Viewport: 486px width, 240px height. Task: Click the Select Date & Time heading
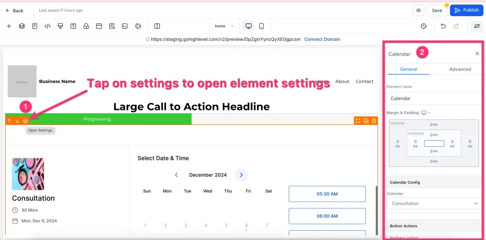pyautogui.click(x=163, y=158)
